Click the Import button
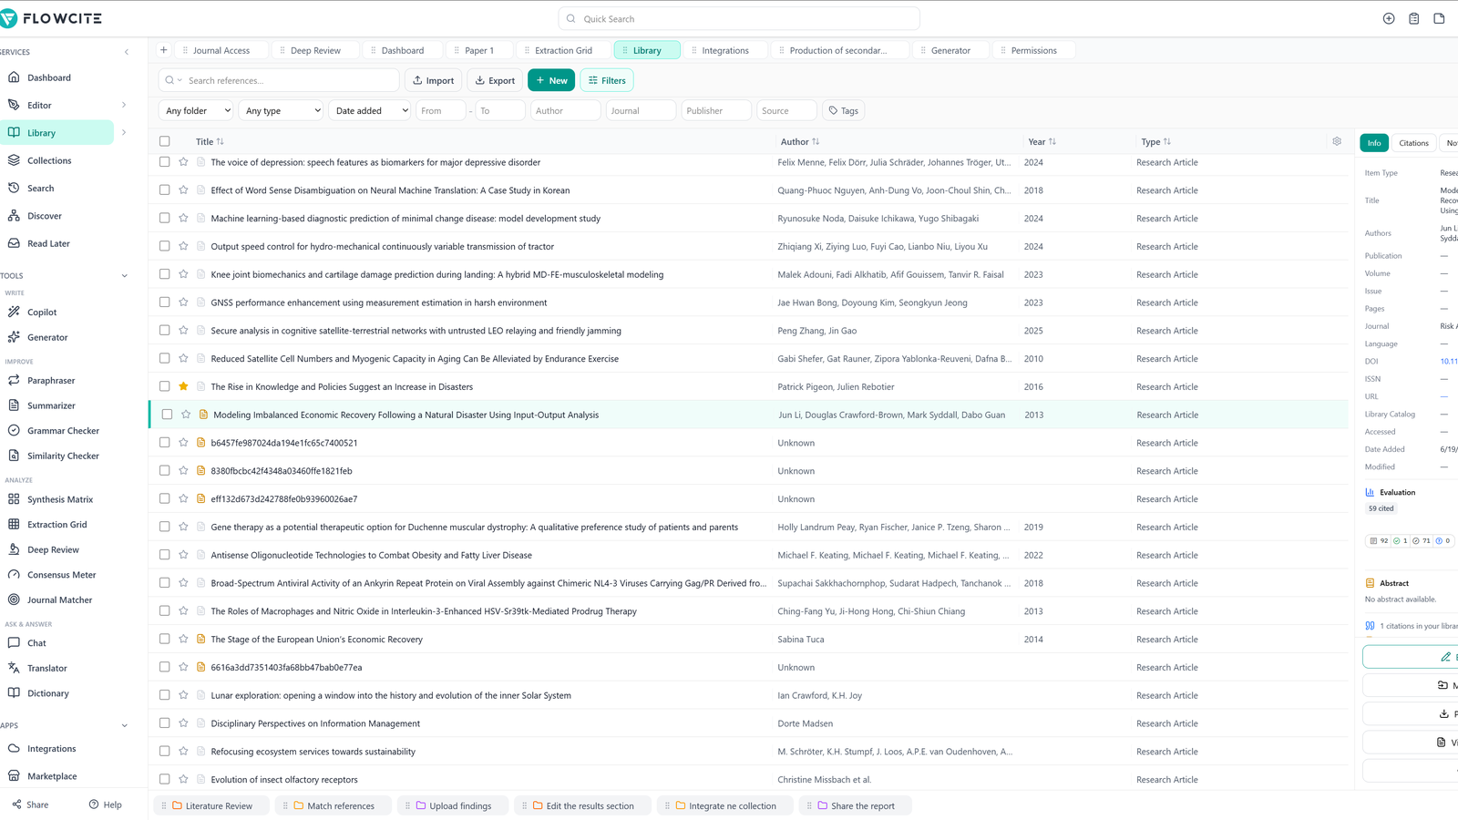1458x820 pixels. 434,80
